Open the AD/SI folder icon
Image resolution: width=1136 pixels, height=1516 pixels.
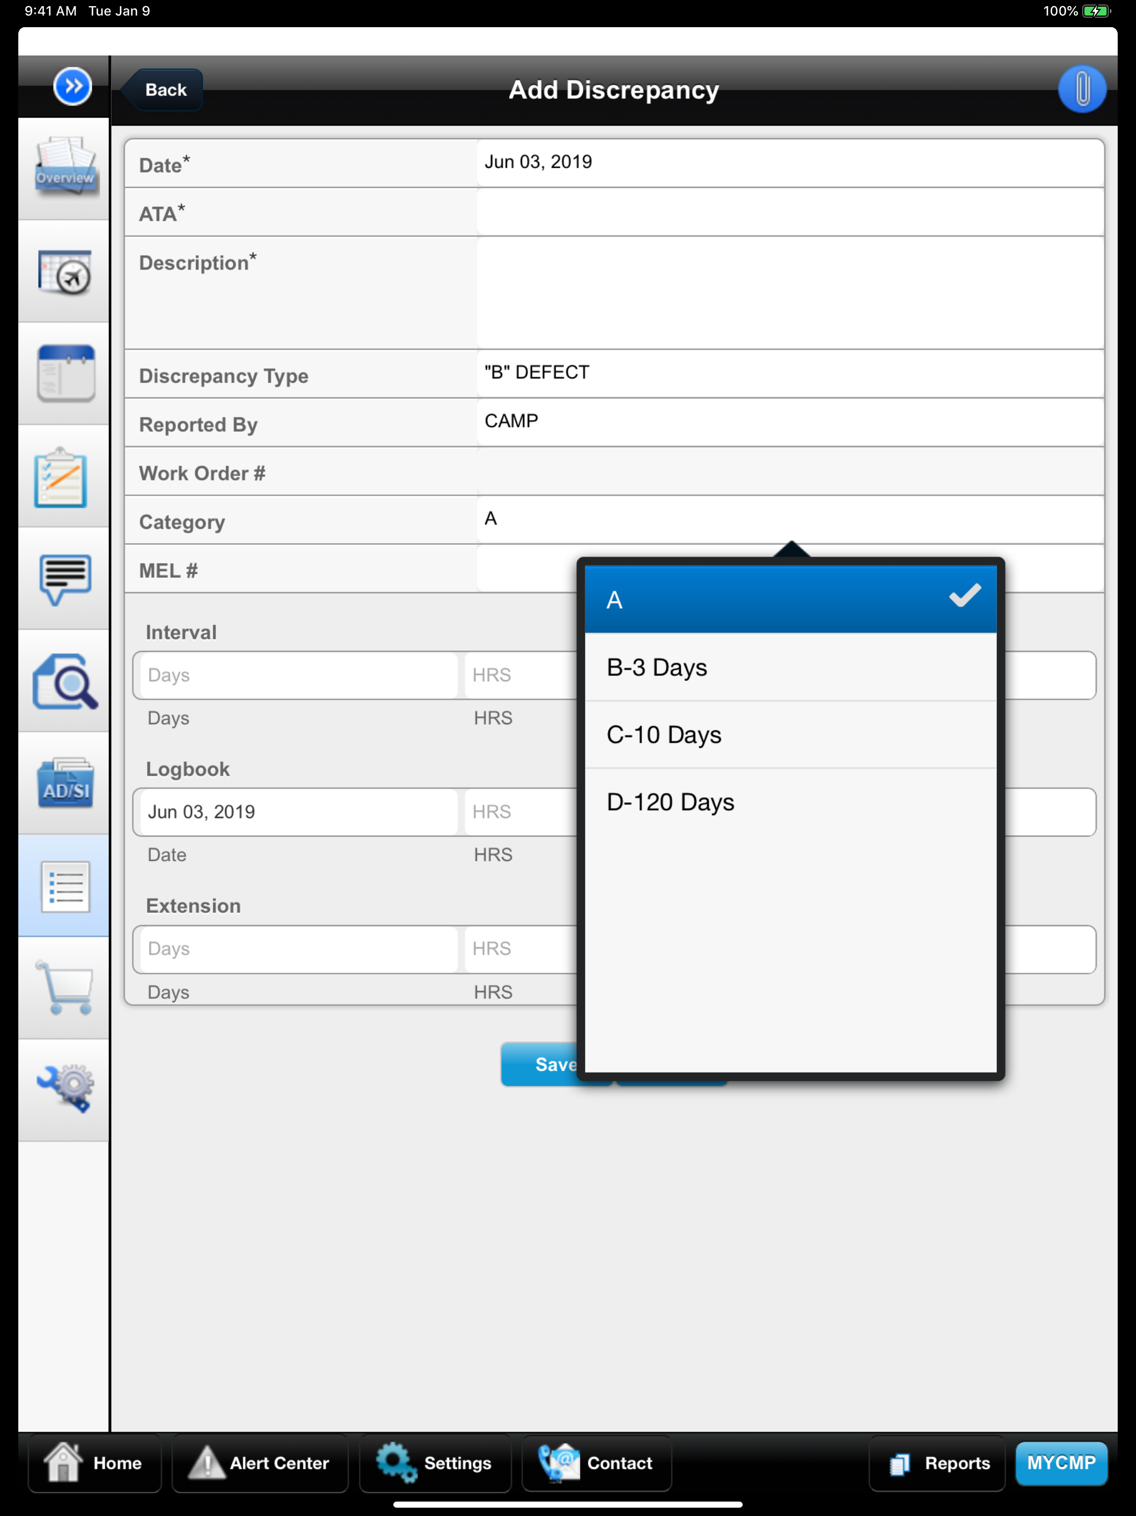64,784
